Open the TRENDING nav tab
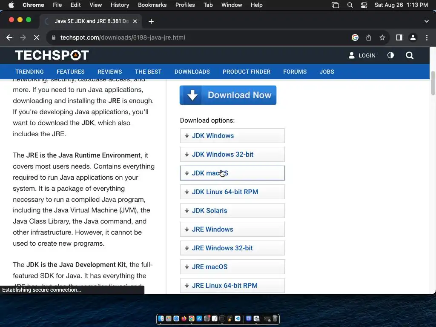The height and width of the screenshot is (327, 436). point(29,72)
